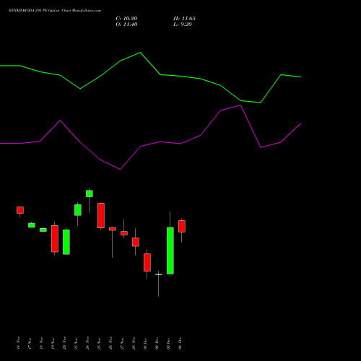Click the highest green candle for 24 Nov
361x361 pixels.
coord(90,193)
